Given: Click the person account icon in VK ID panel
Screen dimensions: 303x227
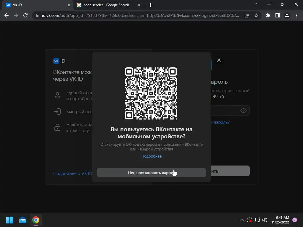Looking at the screenshot, I should 57,95.
